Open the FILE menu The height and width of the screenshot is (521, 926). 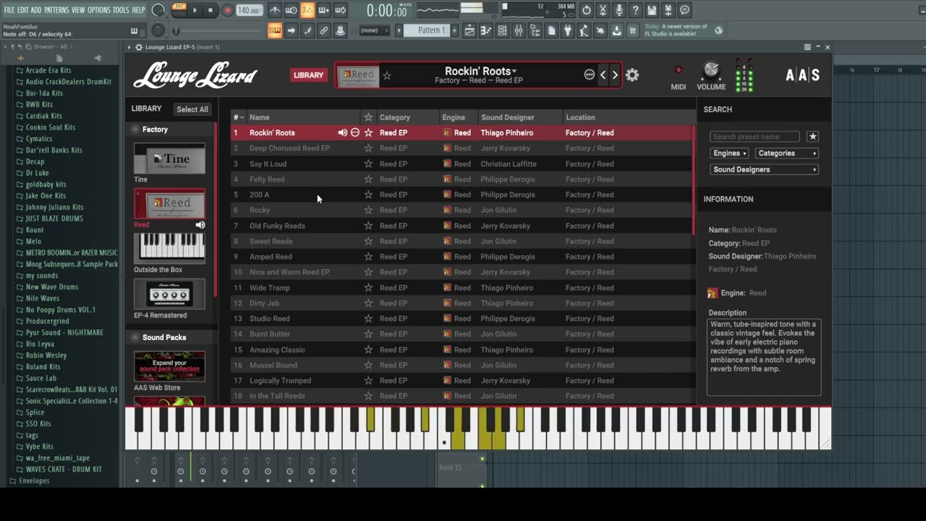coord(9,10)
